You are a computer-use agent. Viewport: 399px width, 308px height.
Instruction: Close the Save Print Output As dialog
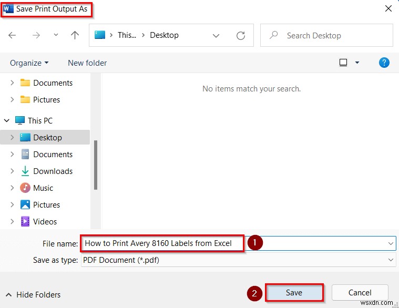[x=388, y=8]
